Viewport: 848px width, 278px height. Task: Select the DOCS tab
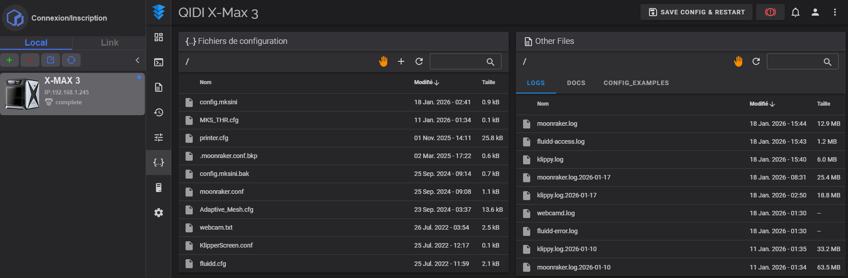[x=576, y=83]
